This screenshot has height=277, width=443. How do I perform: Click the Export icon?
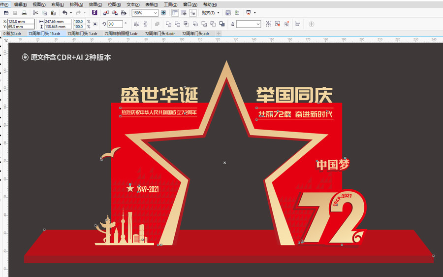[115, 13]
